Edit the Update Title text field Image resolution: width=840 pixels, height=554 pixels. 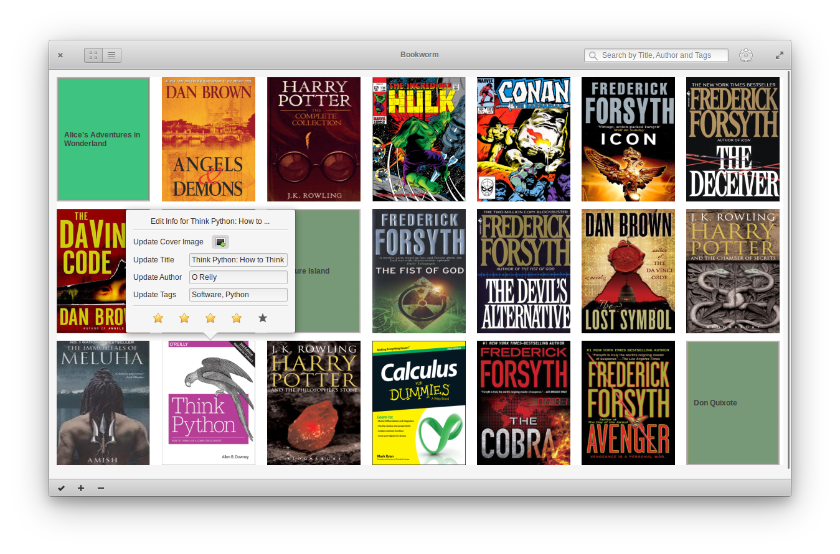[x=238, y=260]
